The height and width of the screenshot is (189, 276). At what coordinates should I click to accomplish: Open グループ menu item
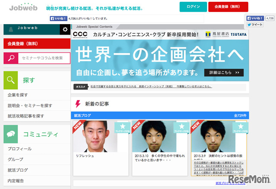click(x=37, y=159)
